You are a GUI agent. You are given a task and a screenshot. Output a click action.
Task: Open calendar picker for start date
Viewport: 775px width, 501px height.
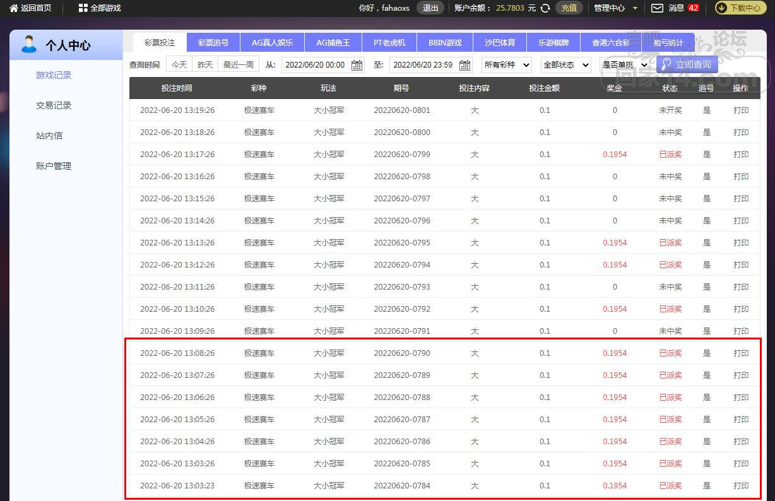pos(357,65)
